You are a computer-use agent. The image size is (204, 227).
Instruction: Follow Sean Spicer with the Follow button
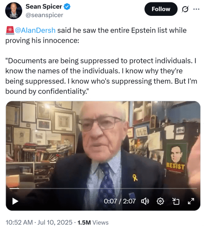tap(161, 9)
